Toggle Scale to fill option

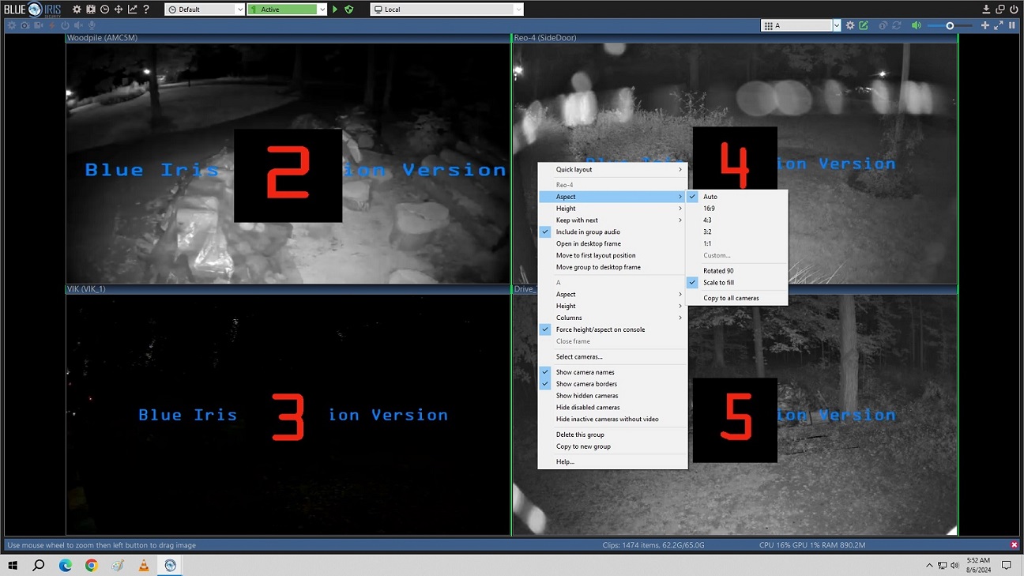[x=737, y=283]
